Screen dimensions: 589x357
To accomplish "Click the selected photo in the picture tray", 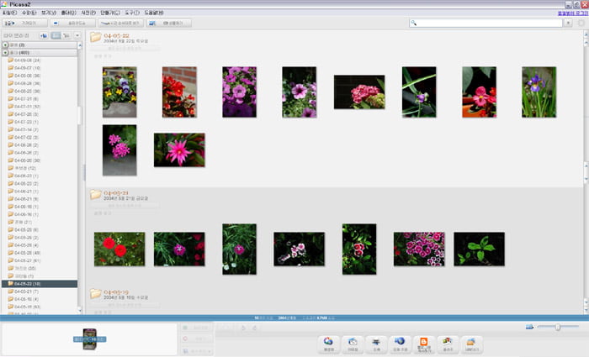I will coord(90,339).
